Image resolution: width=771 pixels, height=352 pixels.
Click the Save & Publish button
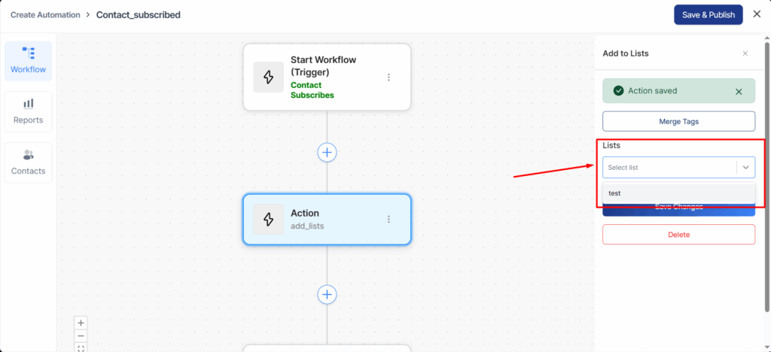[708, 15]
